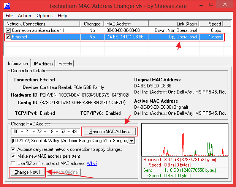Click Original MAC Address value D4-BE-D9-CD-C8-86
236x187 pixels.
coord(153,86)
